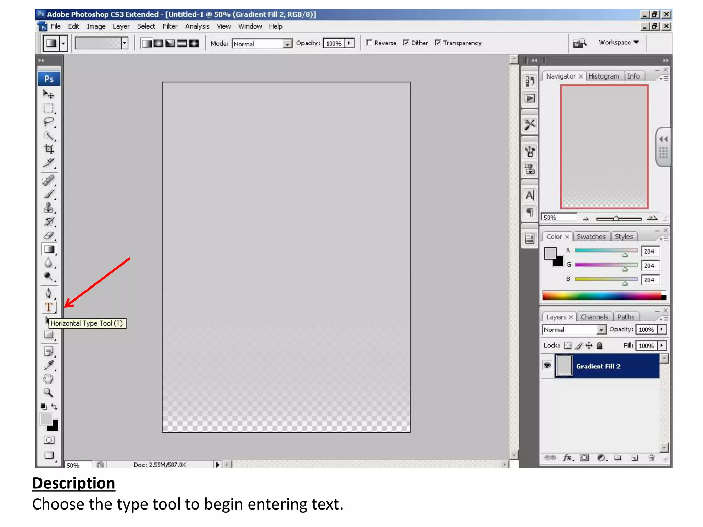Screen dimensions: 703x527
Task: Choose the Diamond Gradient style
Action: (194, 43)
